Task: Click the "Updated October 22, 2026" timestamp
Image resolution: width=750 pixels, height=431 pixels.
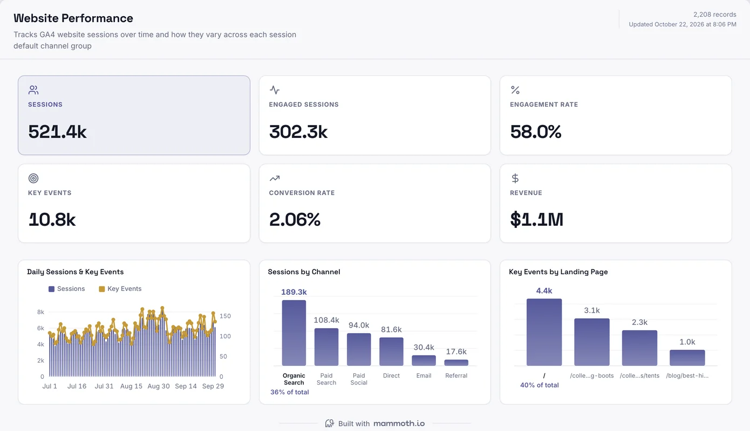Action: tap(683, 24)
